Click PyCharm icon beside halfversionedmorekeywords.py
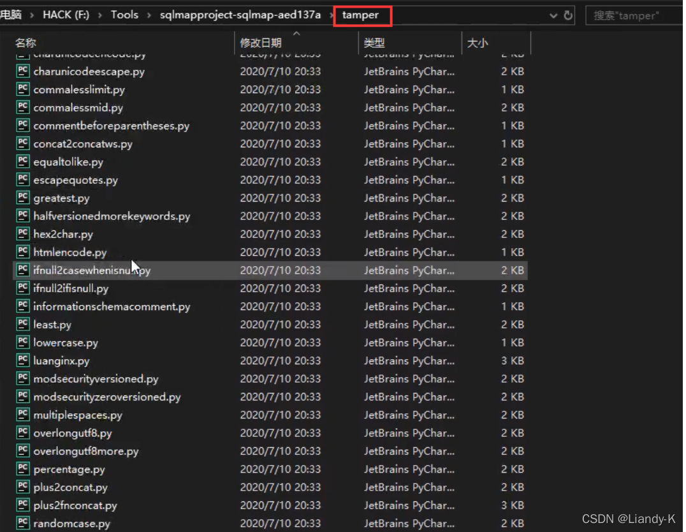686x532 pixels. coord(22,216)
